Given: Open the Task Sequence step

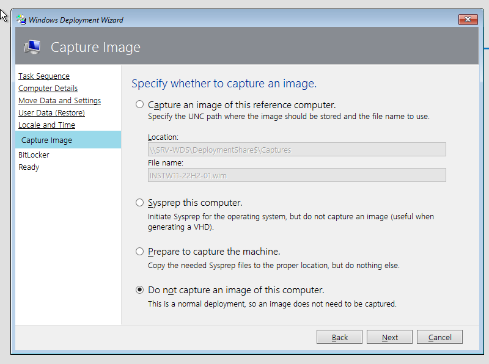Looking at the screenshot, I should [x=43, y=76].
